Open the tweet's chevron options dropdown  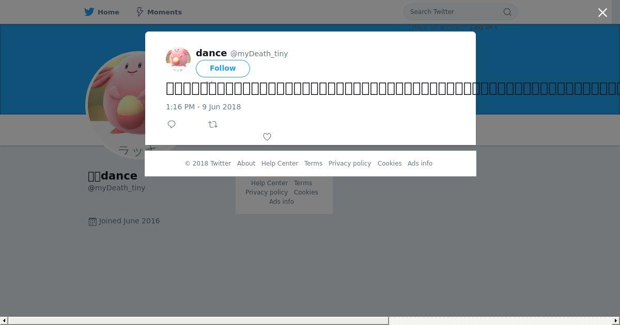209,82
